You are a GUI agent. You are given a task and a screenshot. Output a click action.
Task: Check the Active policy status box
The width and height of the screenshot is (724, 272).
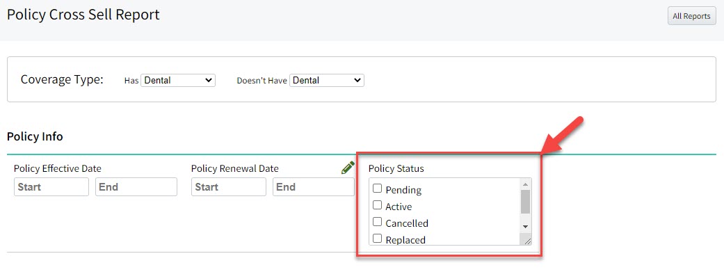[x=377, y=205]
